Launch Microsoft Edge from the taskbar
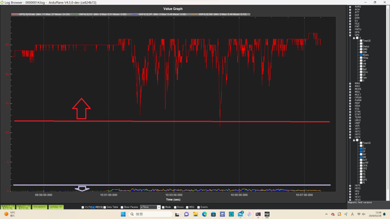Screen dimensions: 390x219 (205, 214)
